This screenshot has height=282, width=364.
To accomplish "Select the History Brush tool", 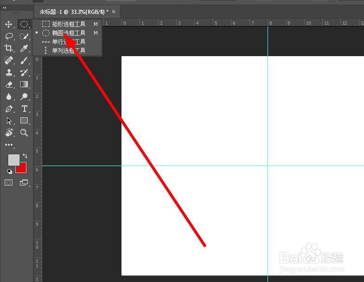I will point(24,72).
